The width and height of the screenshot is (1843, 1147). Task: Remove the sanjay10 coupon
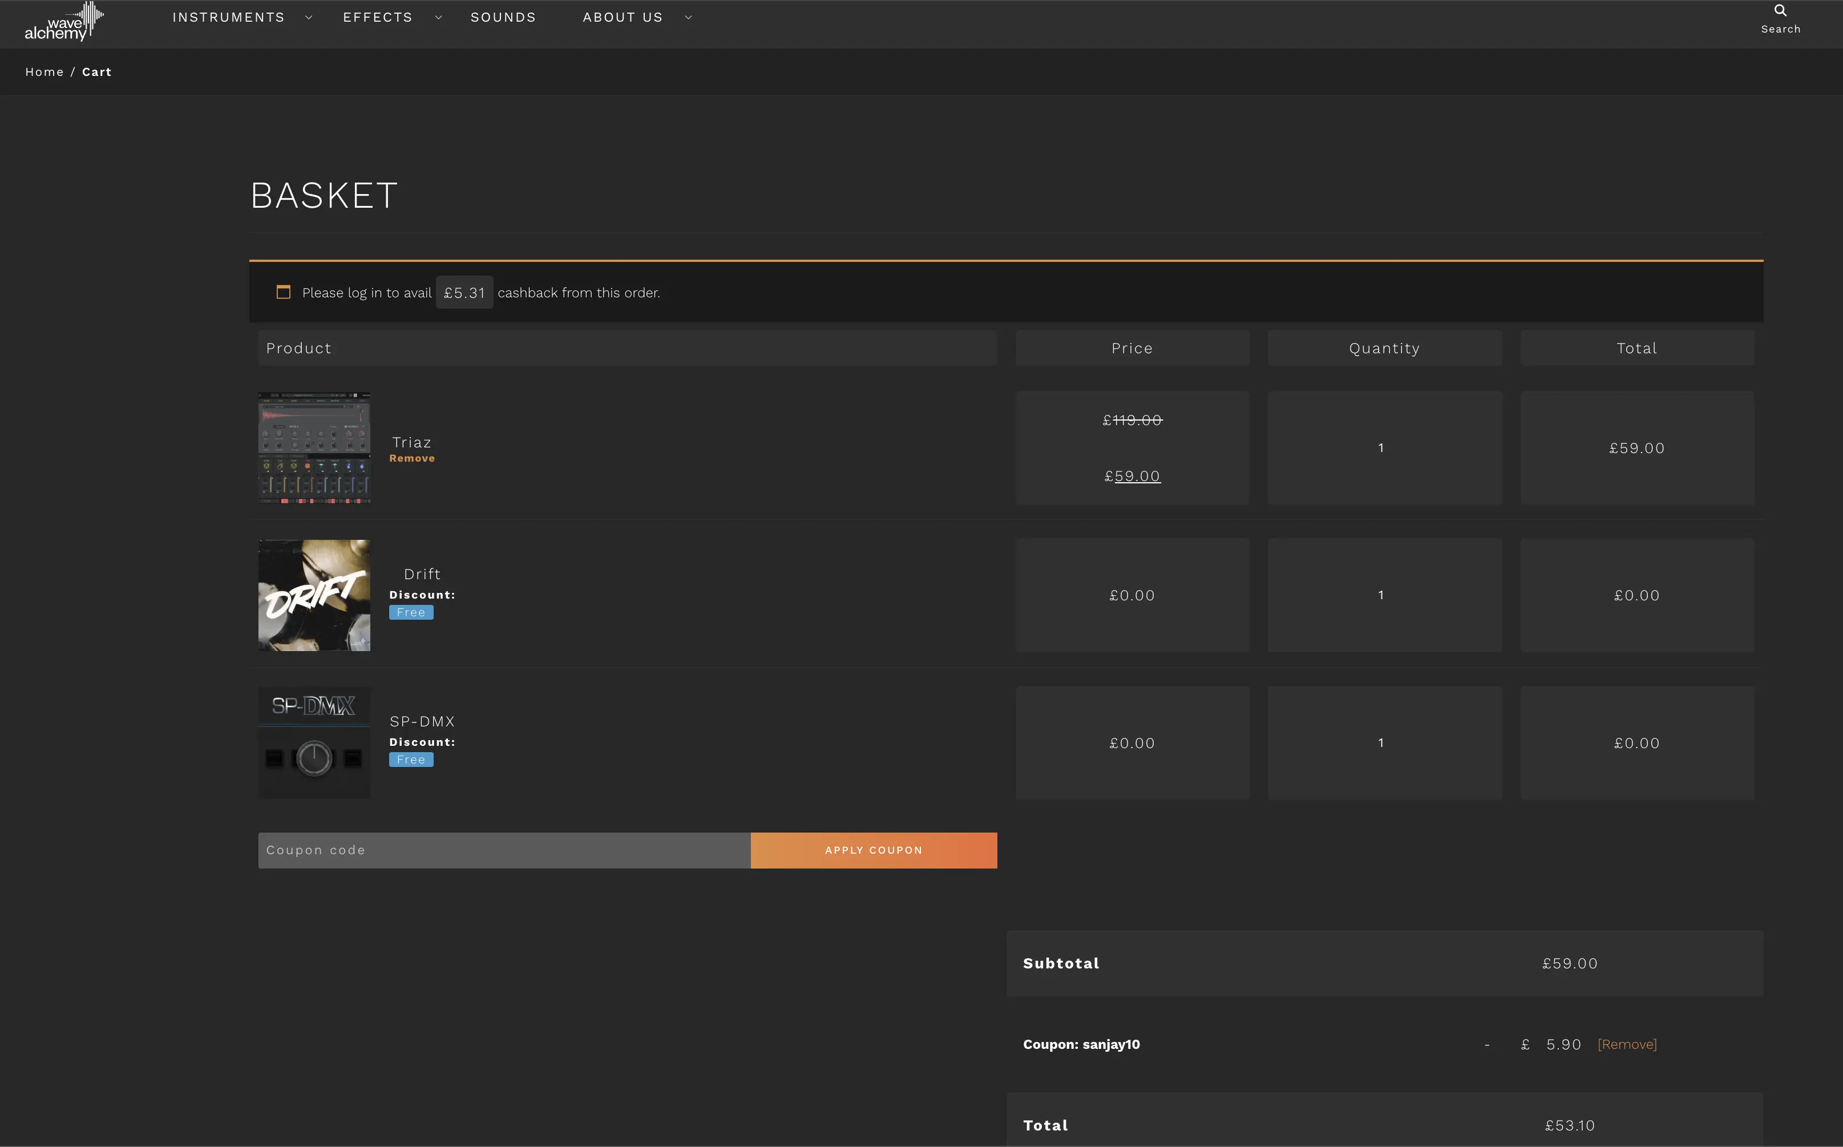click(1627, 1045)
